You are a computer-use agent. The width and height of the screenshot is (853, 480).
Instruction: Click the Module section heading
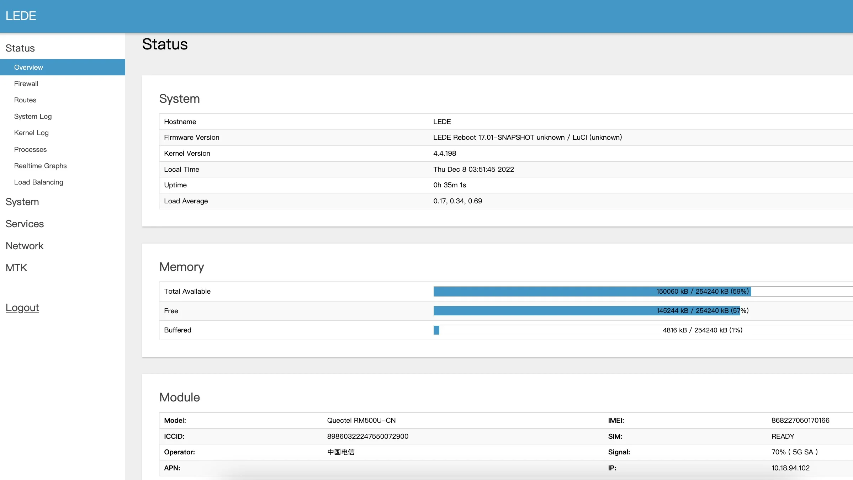[x=179, y=397]
